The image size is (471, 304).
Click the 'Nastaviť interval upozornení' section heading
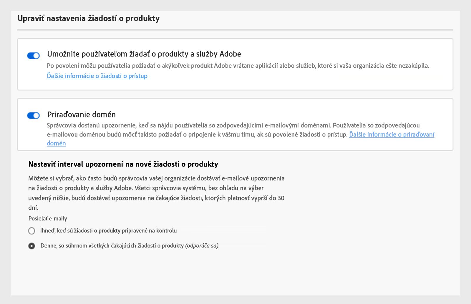(x=123, y=164)
